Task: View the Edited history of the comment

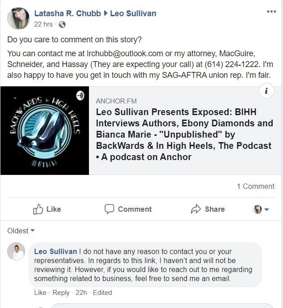Action: pos(102,292)
